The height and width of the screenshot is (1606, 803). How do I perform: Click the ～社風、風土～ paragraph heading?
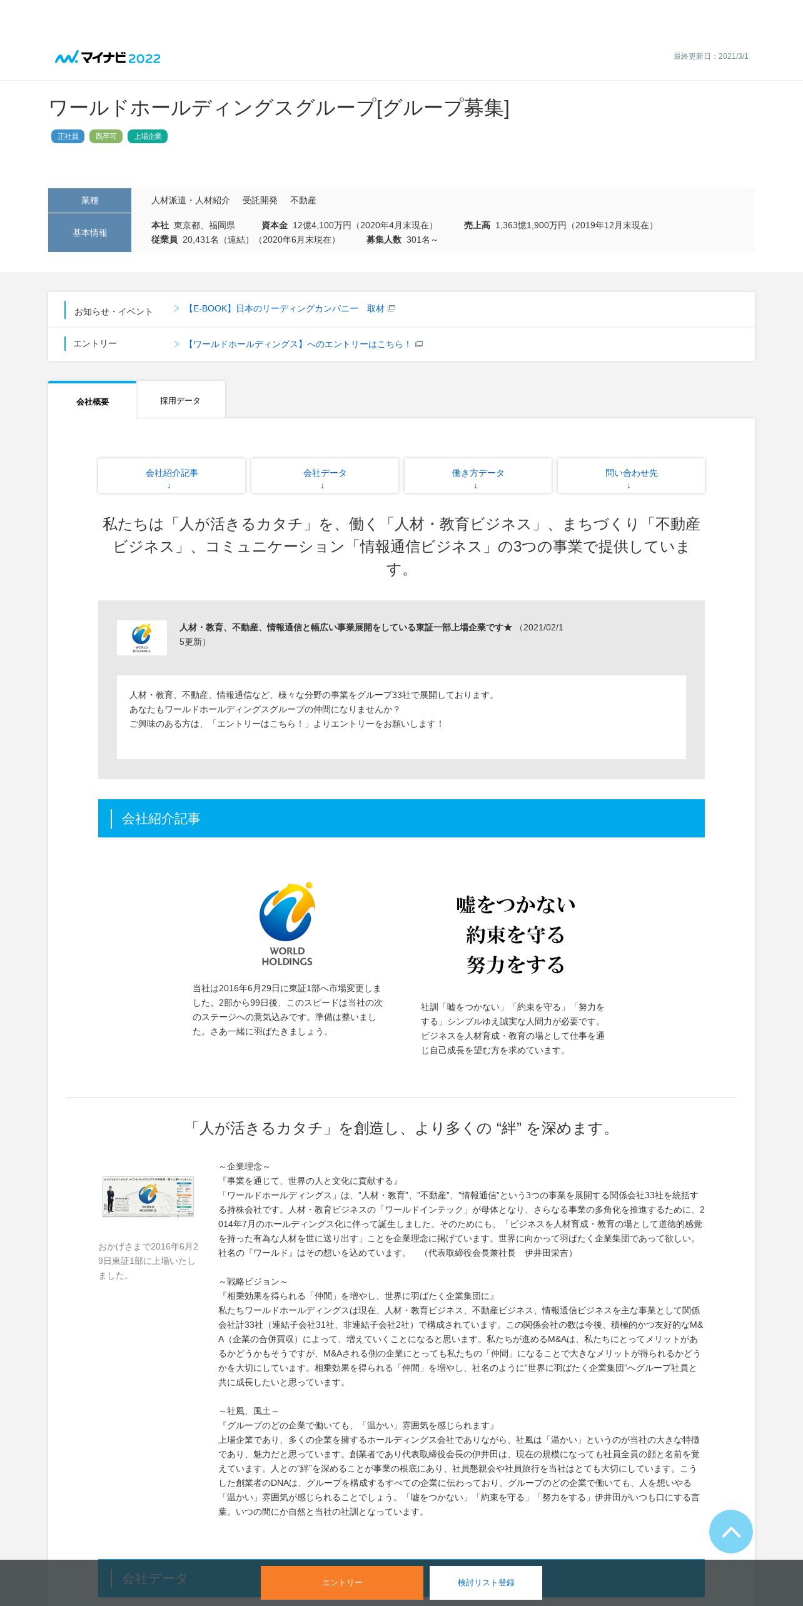click(x=249, y=1412)
